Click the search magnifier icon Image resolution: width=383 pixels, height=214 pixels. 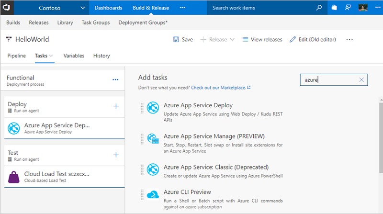(319, 8)
